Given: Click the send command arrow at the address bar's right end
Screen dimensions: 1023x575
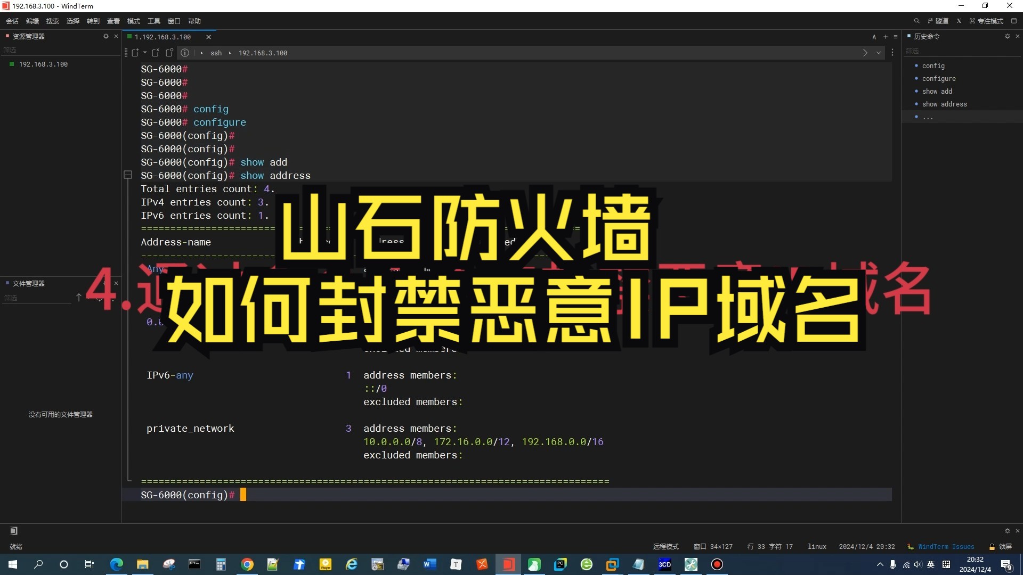Looking at the screenshot, I should point(865,53).
